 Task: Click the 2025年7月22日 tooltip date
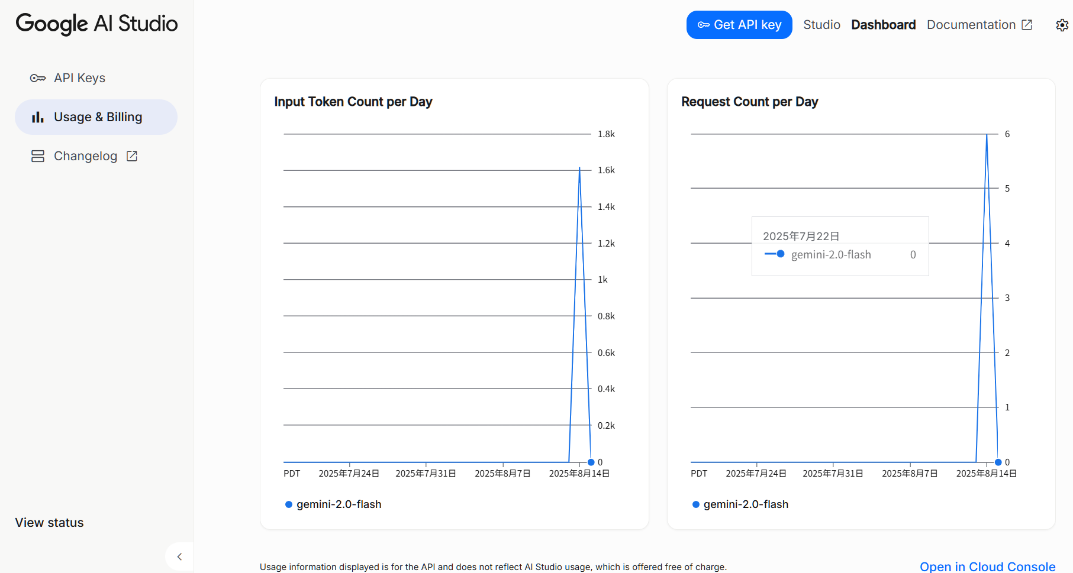[801, 236]
